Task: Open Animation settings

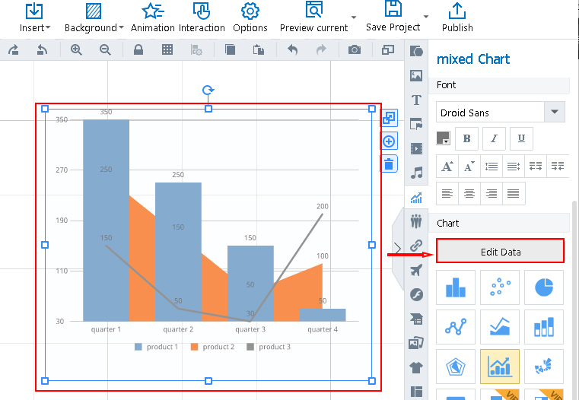Action: coord(152,17)
